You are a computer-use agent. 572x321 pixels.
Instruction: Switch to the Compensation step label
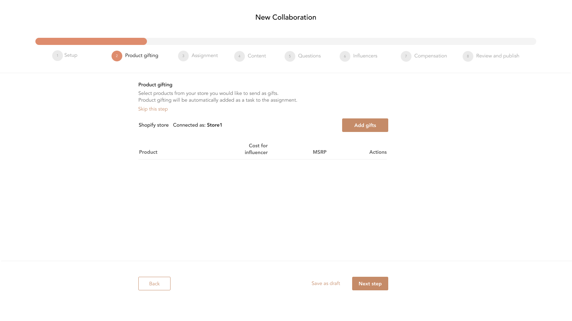click(x=430, y=56)
